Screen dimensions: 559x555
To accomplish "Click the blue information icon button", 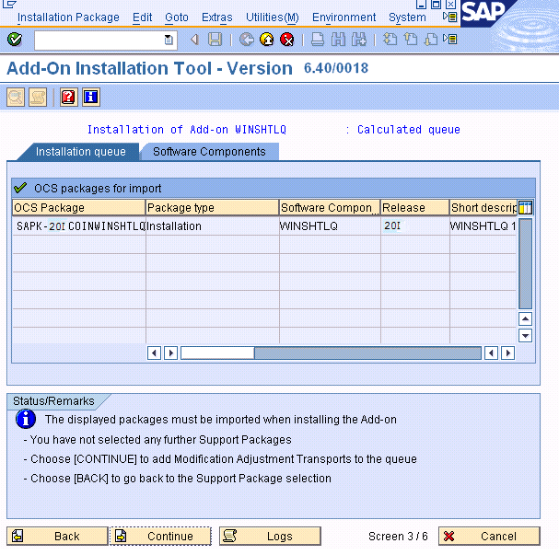I will pyautogui.click(x=91, y=97).
